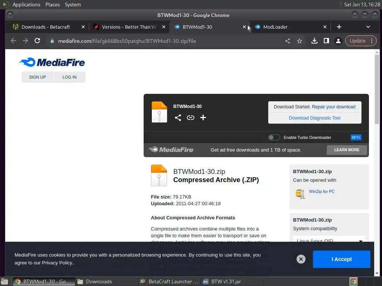The width and height of the screenshot is (382, 286).
Task: Open a new browser tab
Action: (339, 27)
